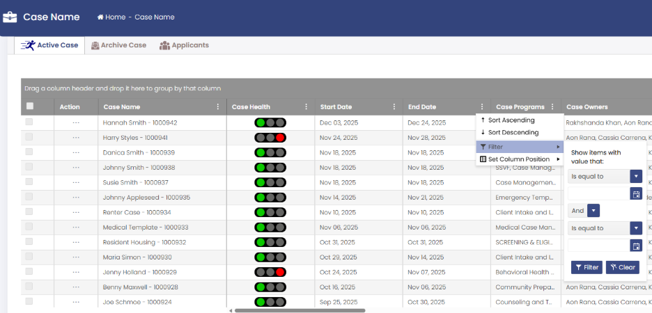The height and width of the screenshot is (313, 652).
Task: Expand the first 'Is equal to' operator dropdown
Action: pos(636,176)
